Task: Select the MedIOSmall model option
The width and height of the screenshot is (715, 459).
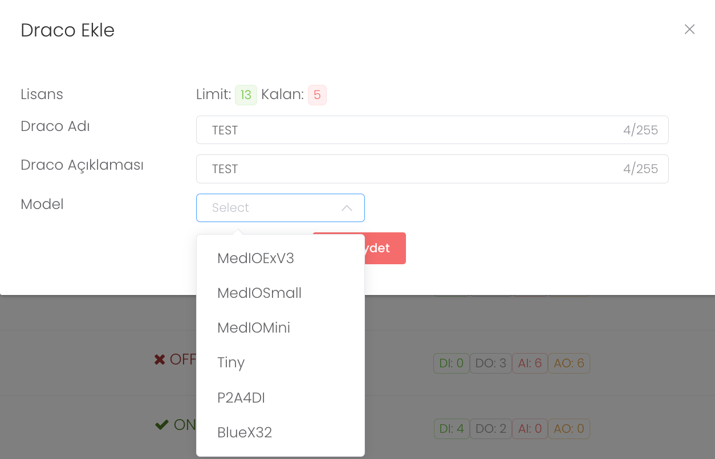Action: pos(259,293)
